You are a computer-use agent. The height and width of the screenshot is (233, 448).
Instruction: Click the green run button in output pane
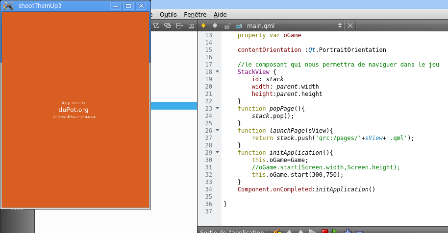click(x=335, y=231)
